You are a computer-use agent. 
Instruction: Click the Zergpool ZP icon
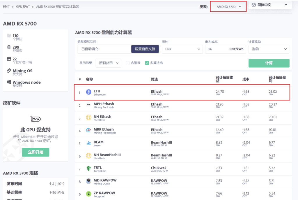click(x=88, y=194)
